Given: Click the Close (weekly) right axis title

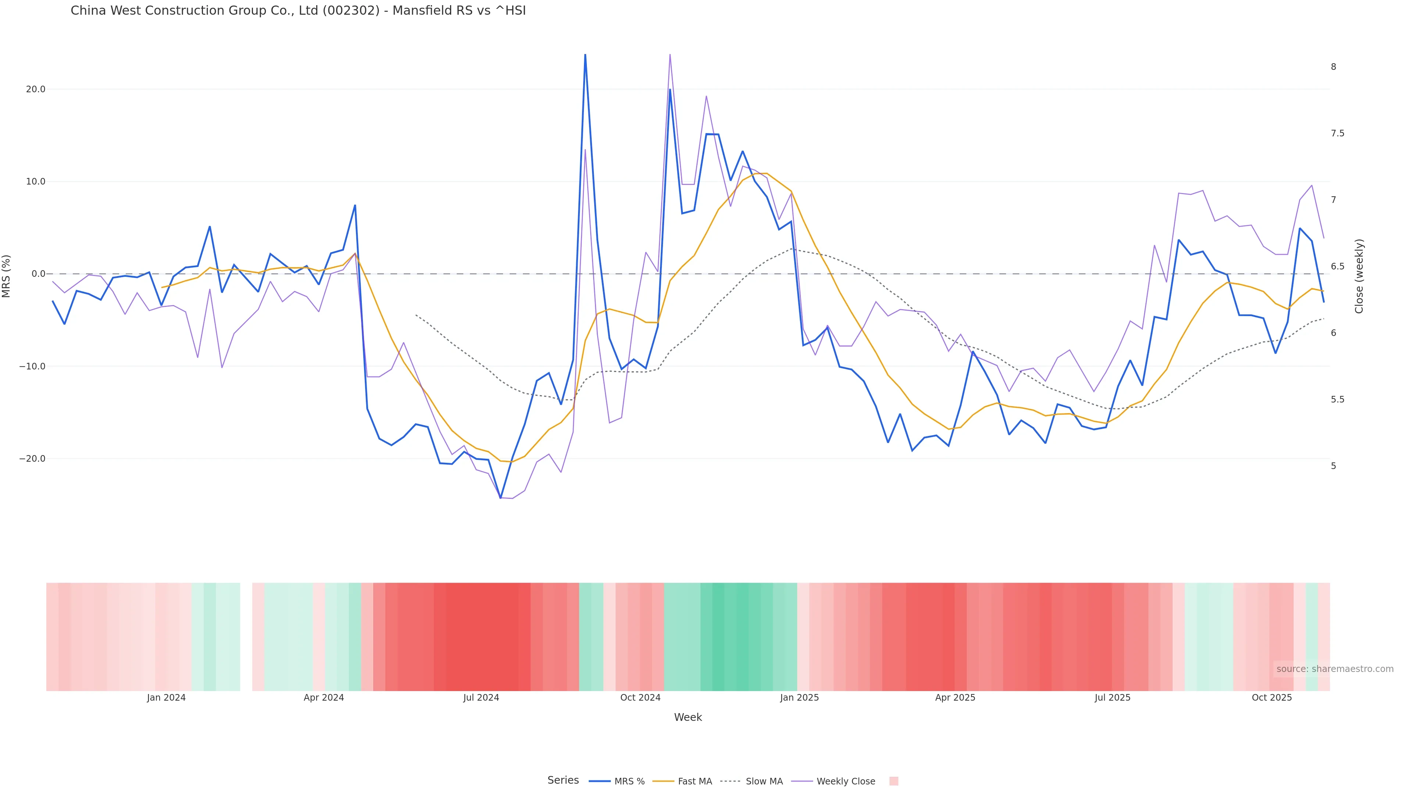Looking at the screenshot, I should coord(1359,276).
